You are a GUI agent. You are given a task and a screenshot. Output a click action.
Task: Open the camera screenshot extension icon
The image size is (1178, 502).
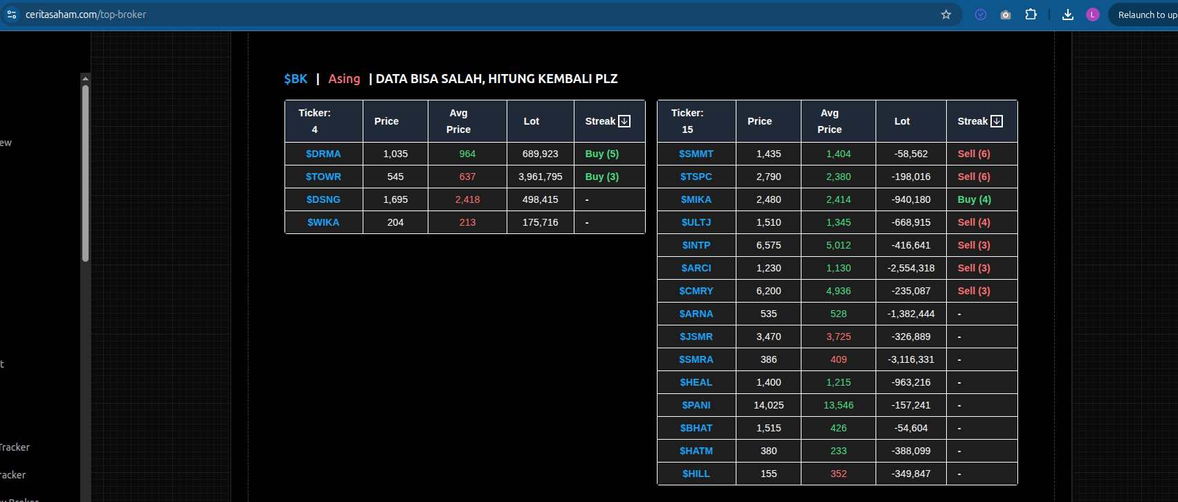1006,15
